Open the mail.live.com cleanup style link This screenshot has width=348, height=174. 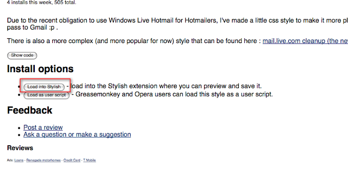pyautogui.click(x=305, y=41)
